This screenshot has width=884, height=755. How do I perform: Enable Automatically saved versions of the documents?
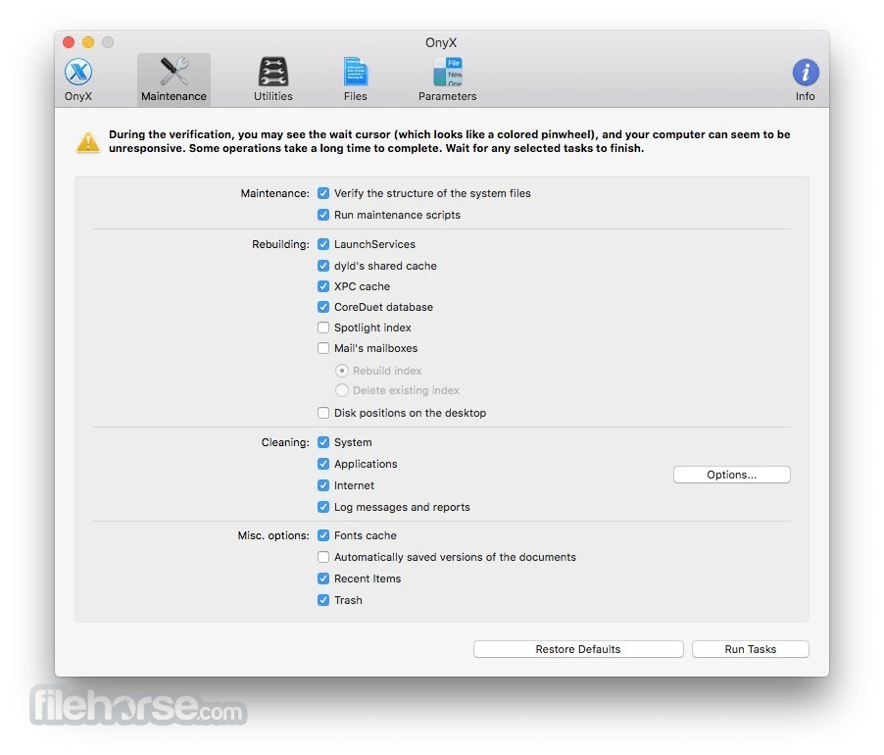coord(323,557)
